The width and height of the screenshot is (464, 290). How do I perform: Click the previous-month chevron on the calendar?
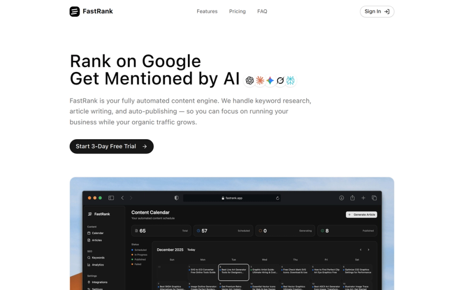361,249
